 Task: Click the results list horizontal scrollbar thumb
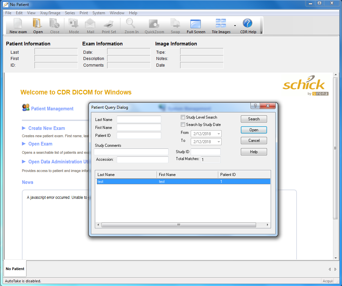[179, 225]
